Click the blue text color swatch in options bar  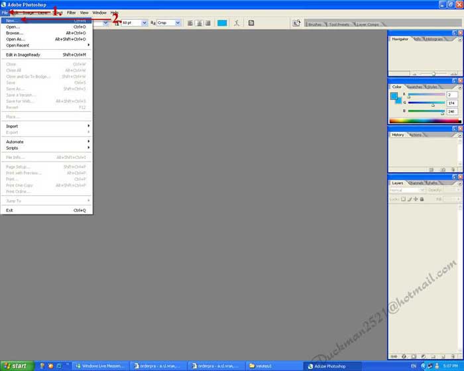222,23
